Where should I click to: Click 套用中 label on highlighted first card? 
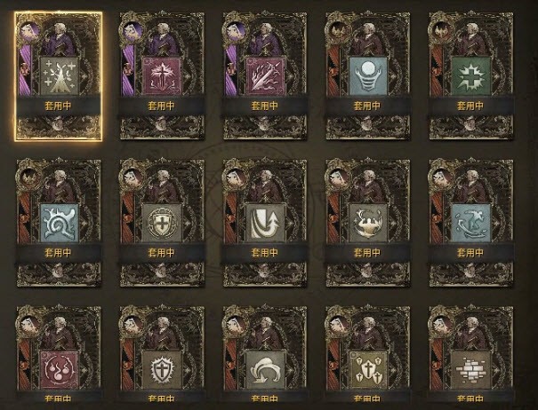coord(58,106)
